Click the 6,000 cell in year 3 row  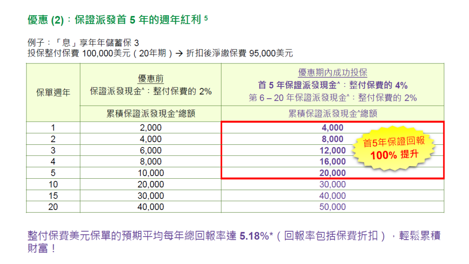click(151, 150)
